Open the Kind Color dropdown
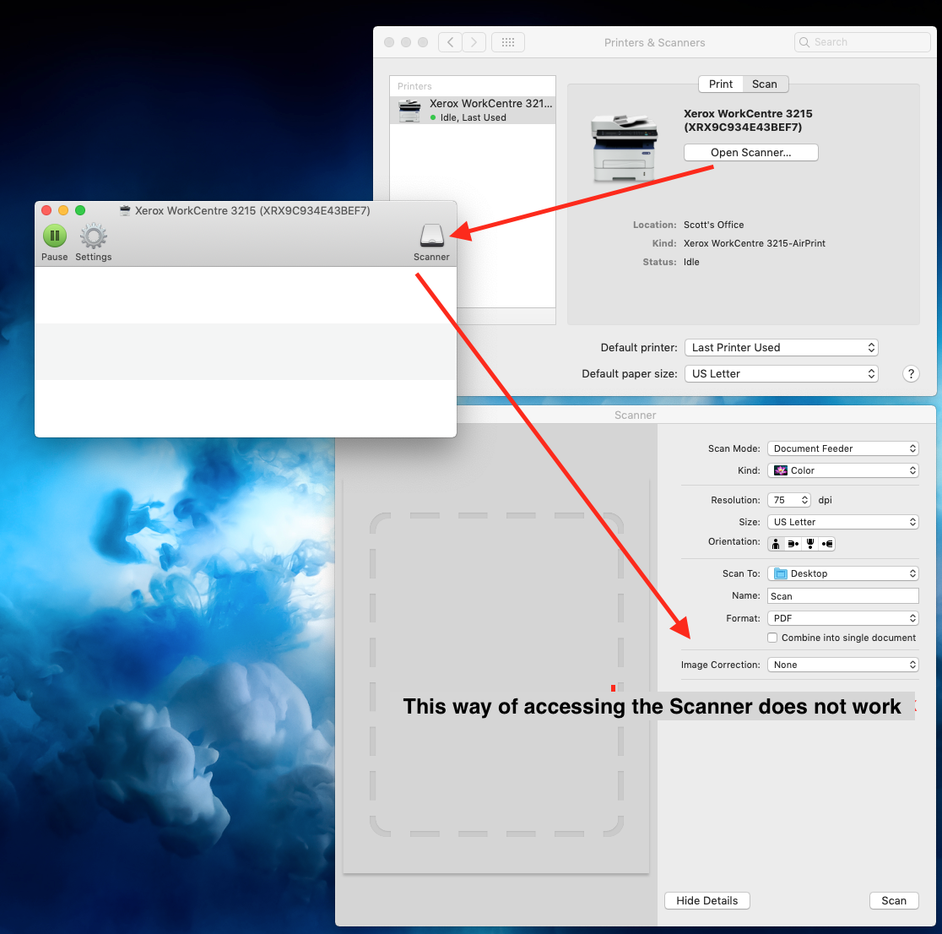Viewport: 942px width, 934px height. [843, 470]
